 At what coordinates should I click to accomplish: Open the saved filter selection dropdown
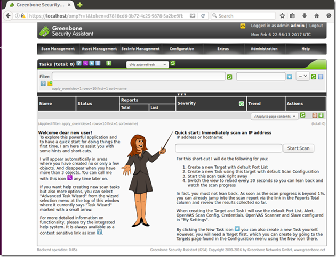point(302,76)
